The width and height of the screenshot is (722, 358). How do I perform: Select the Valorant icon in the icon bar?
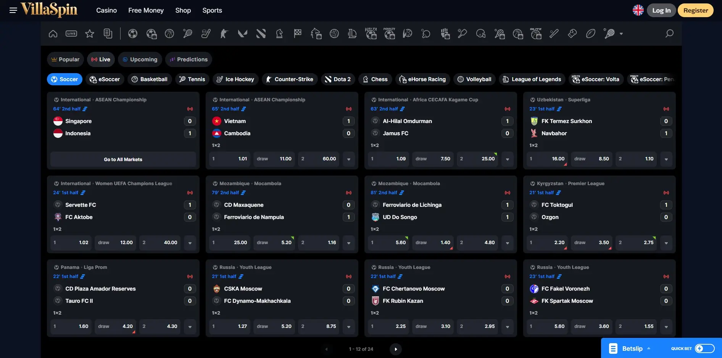coord(242,34)
